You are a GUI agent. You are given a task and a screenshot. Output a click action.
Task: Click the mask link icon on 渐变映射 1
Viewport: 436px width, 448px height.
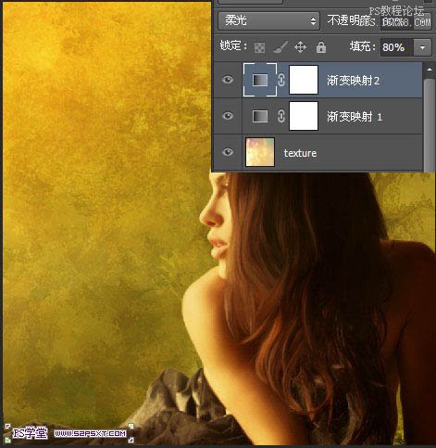click(x=280, y=116)
